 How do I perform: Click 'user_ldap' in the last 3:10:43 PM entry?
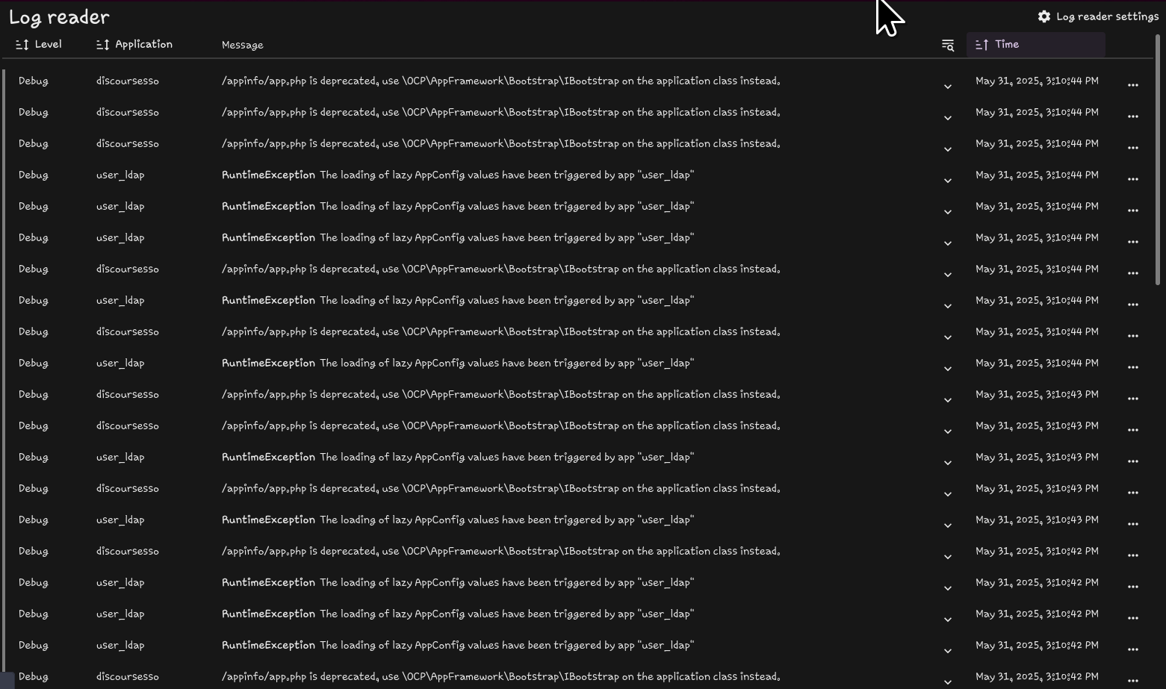(120, 520)
